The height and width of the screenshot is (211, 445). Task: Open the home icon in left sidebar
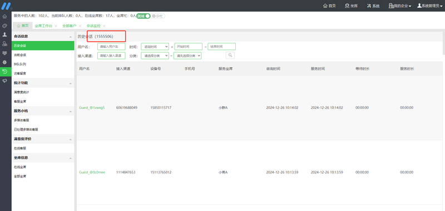point(5,17)
